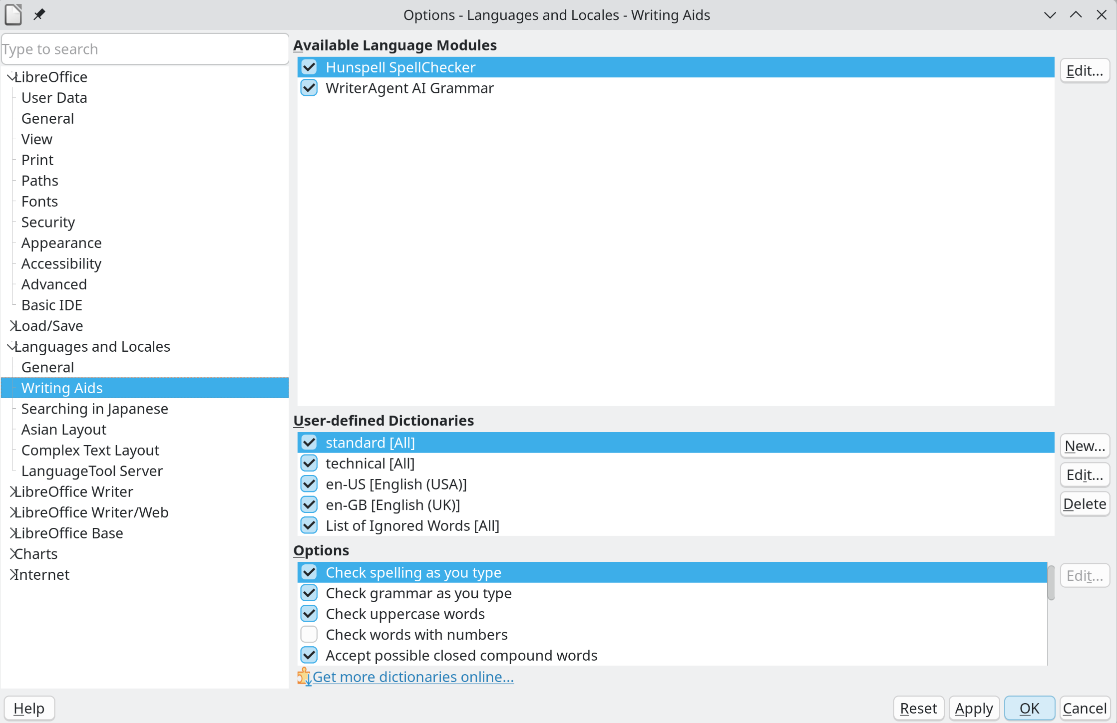Disable Check spelling as you type
1117x723 pixels.
(309, 572)
